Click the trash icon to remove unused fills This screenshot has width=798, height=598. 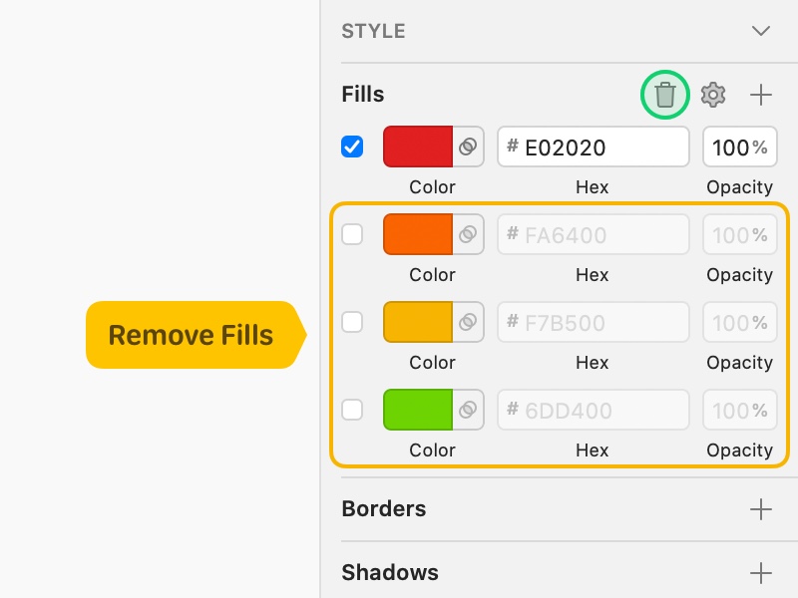[664, 95]
